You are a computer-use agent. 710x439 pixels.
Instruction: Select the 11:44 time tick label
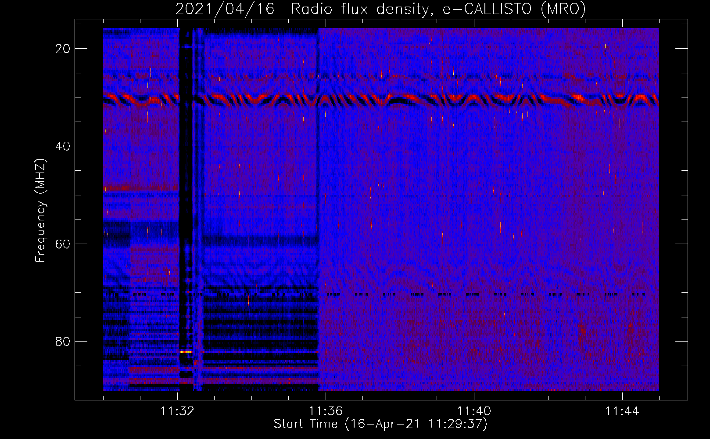622,411
